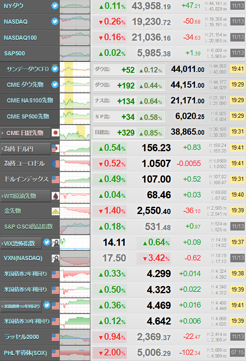Click the Japan flag icon next to CME 日経先物
This screenshot has width=246, height=361.
click(x=56, y=133)
